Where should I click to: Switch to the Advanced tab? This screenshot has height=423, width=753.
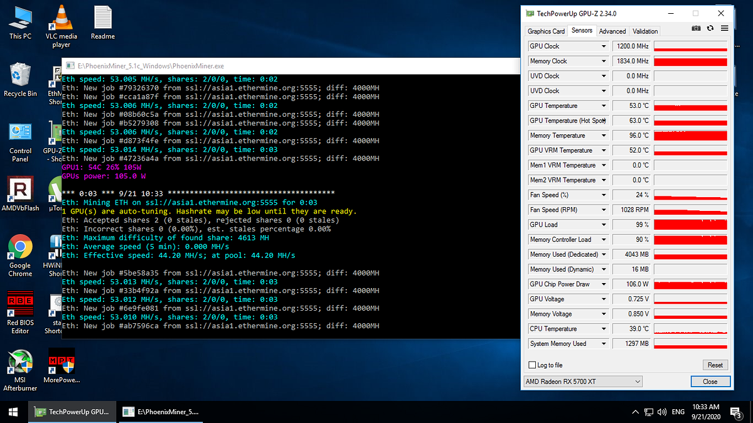click(612, 31)
